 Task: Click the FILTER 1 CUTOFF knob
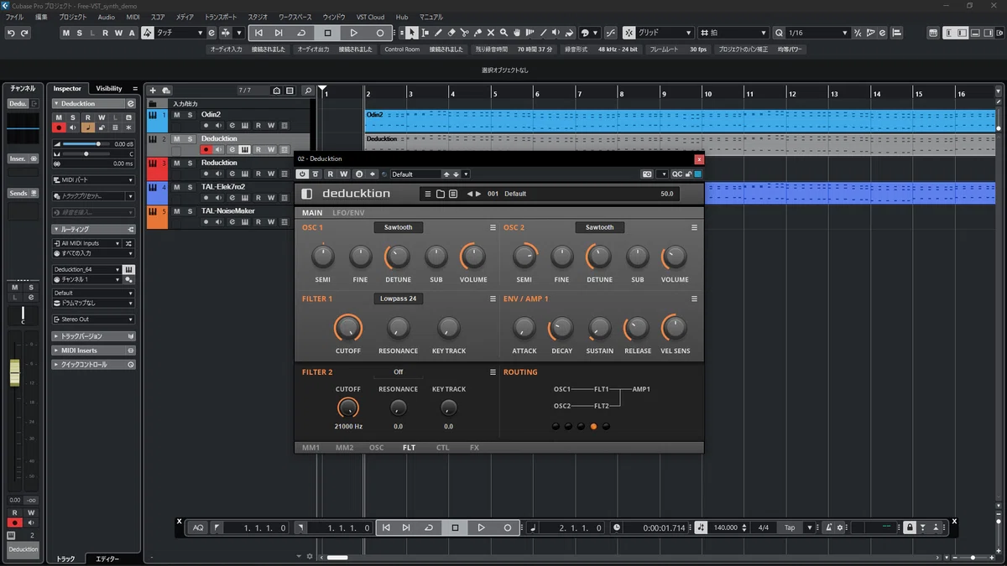point(348,328)
